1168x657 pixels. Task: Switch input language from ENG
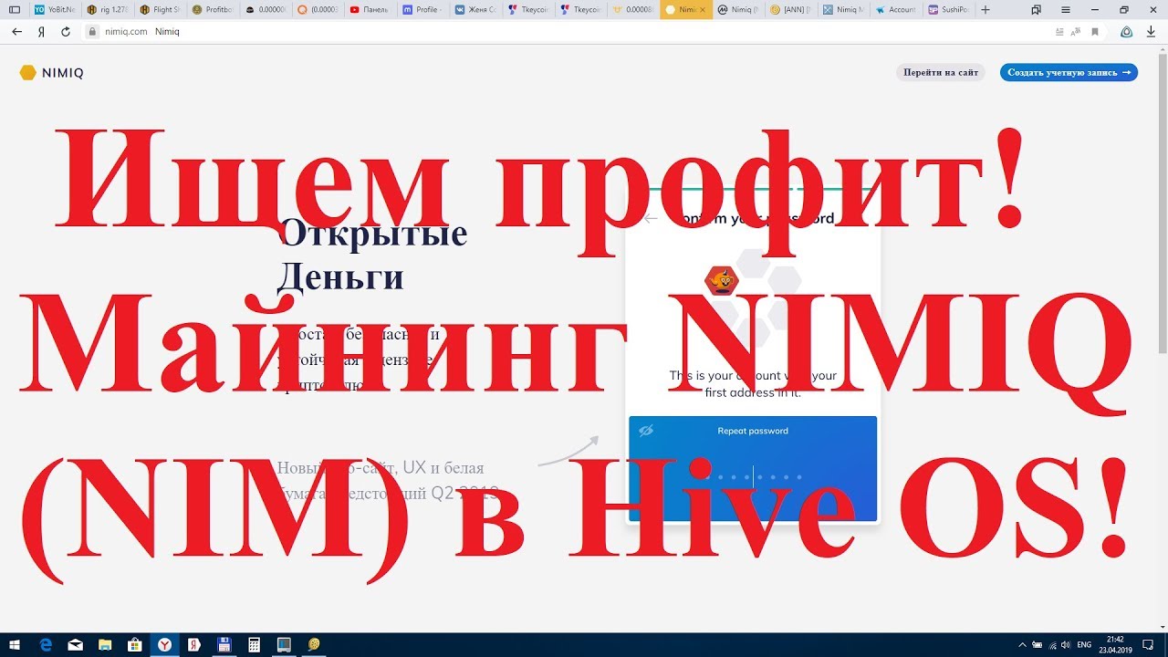1085,644
